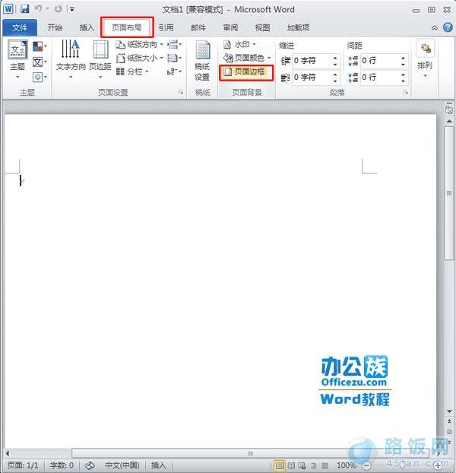Click the spacing after value field

pyautogui.click(x=380, y=78)
